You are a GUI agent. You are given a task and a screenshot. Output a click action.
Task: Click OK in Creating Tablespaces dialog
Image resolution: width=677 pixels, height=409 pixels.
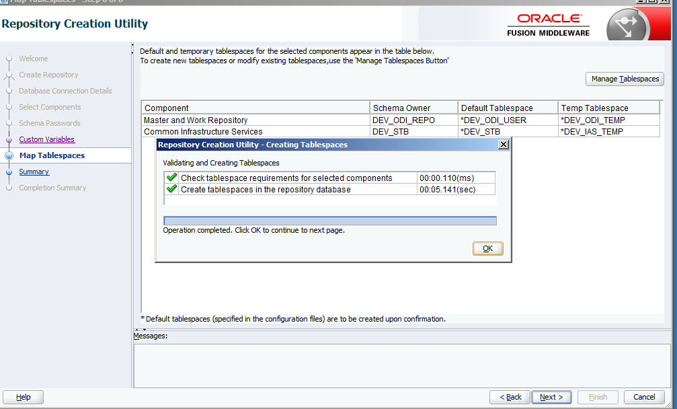(x=487, y=249)
